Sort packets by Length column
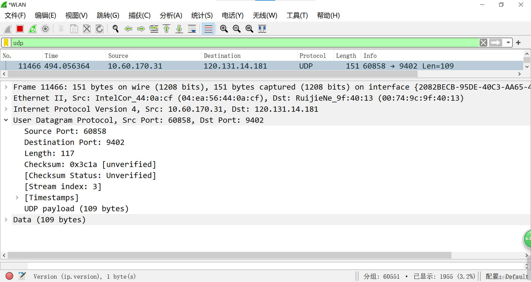 347,56
